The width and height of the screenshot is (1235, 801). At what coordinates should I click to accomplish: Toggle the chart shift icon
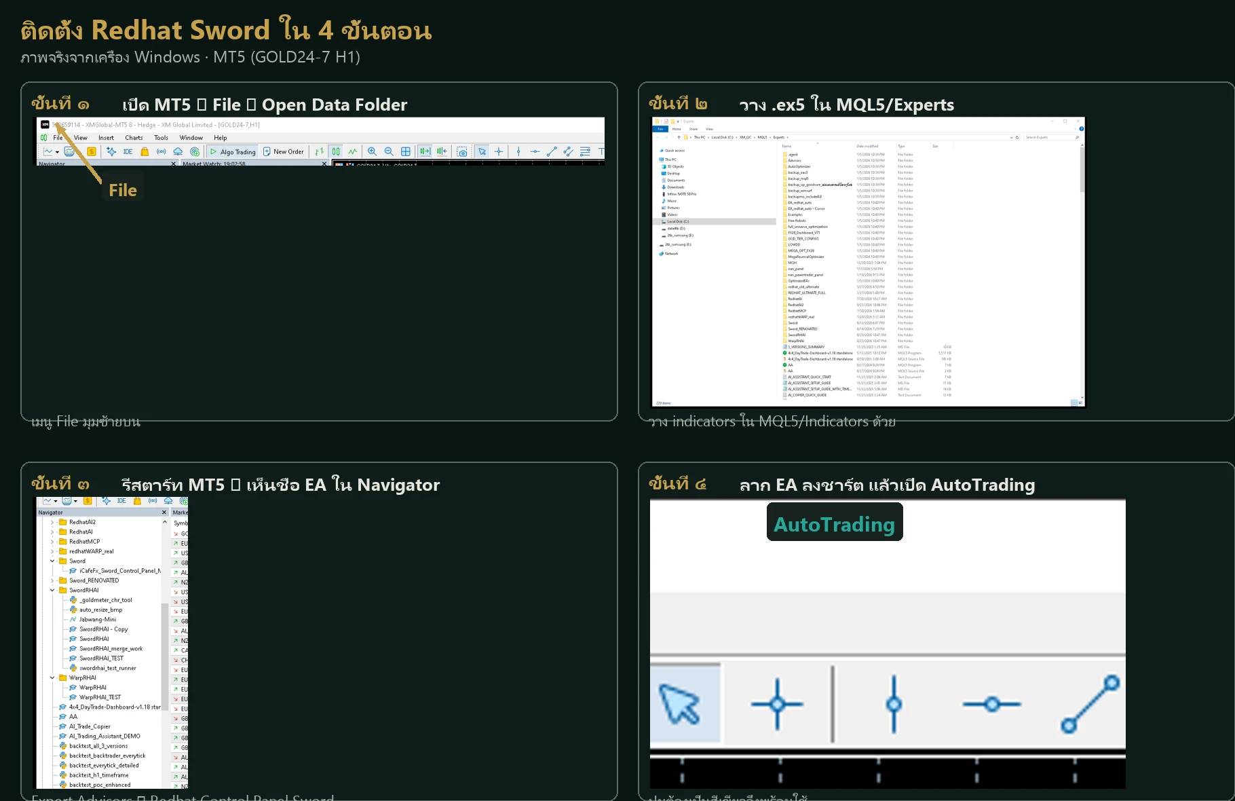[x=442, y=151]
